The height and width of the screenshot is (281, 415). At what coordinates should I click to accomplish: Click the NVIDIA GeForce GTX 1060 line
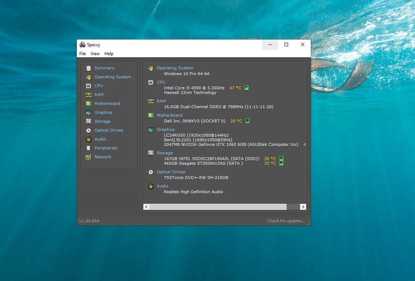pyautogui.click(x=231, y=144)
